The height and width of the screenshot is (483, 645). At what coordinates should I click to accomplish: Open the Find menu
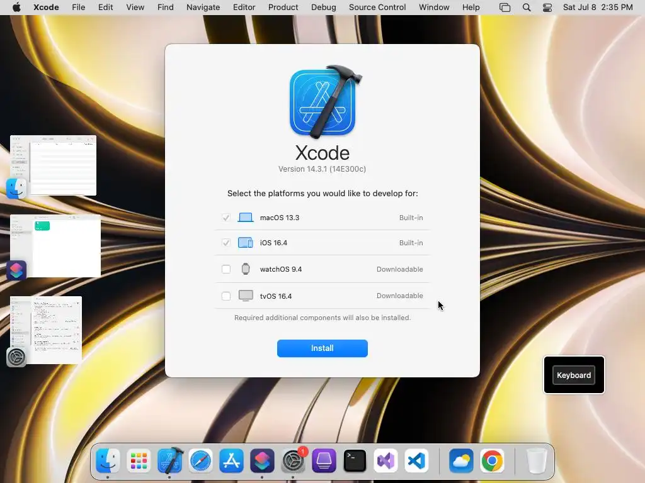[x=166, y=7]
